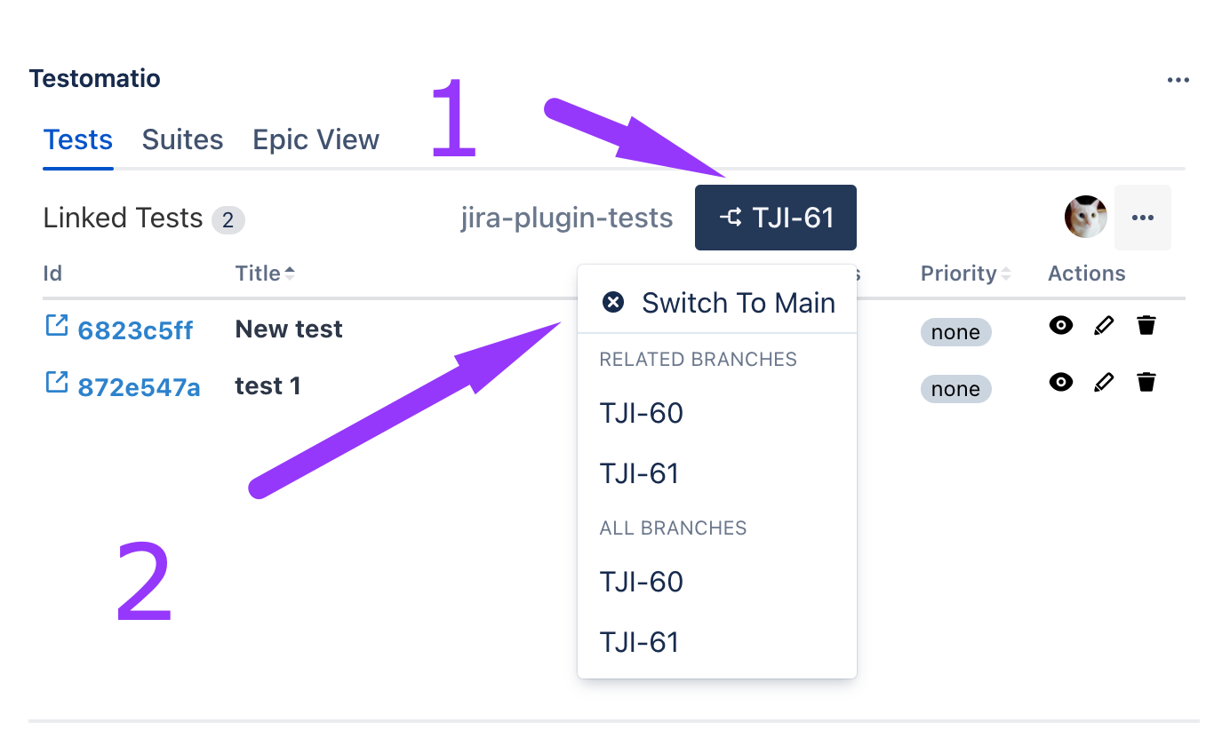Screen dimensions: 1230x730
Task: Edit test 1 with the pencil icon
Action: (1104, 383)
